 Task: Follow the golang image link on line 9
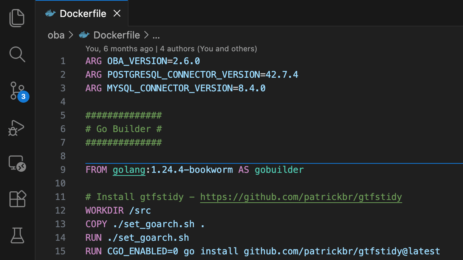pyautogui.click(x=129, y=169)
